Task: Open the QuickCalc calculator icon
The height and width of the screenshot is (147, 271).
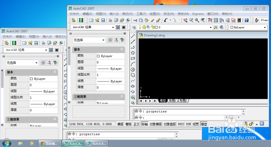Action: (239, 20)
